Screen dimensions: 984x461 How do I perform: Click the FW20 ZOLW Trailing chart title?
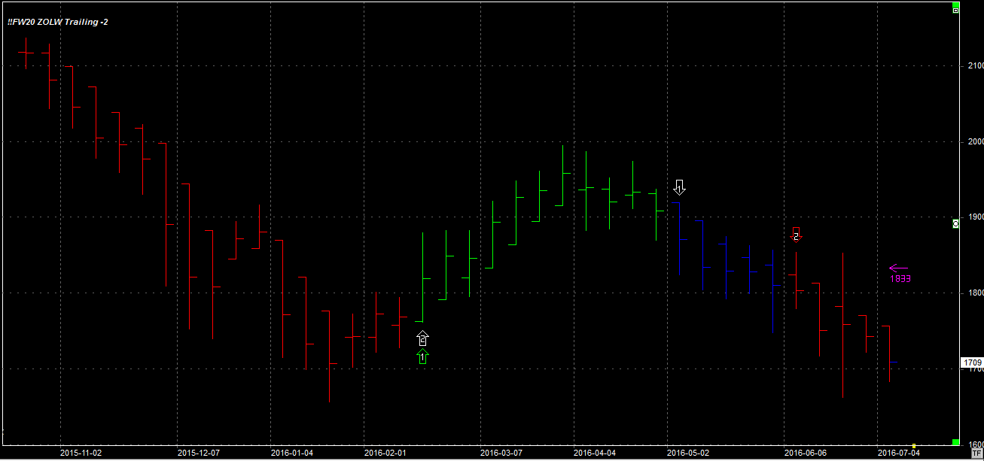[x=58, y=23]
